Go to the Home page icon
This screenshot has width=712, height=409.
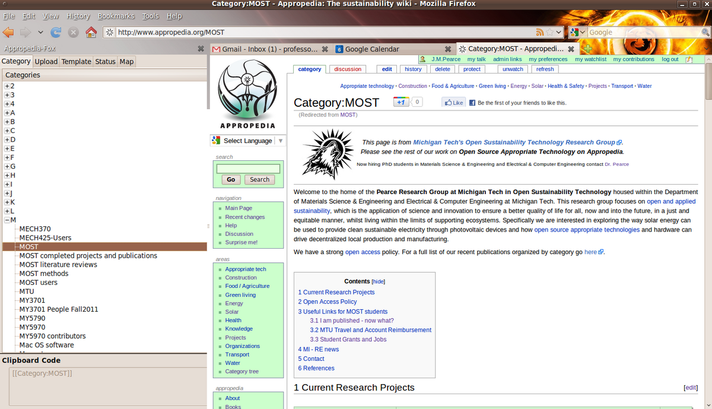click(91, 32)
